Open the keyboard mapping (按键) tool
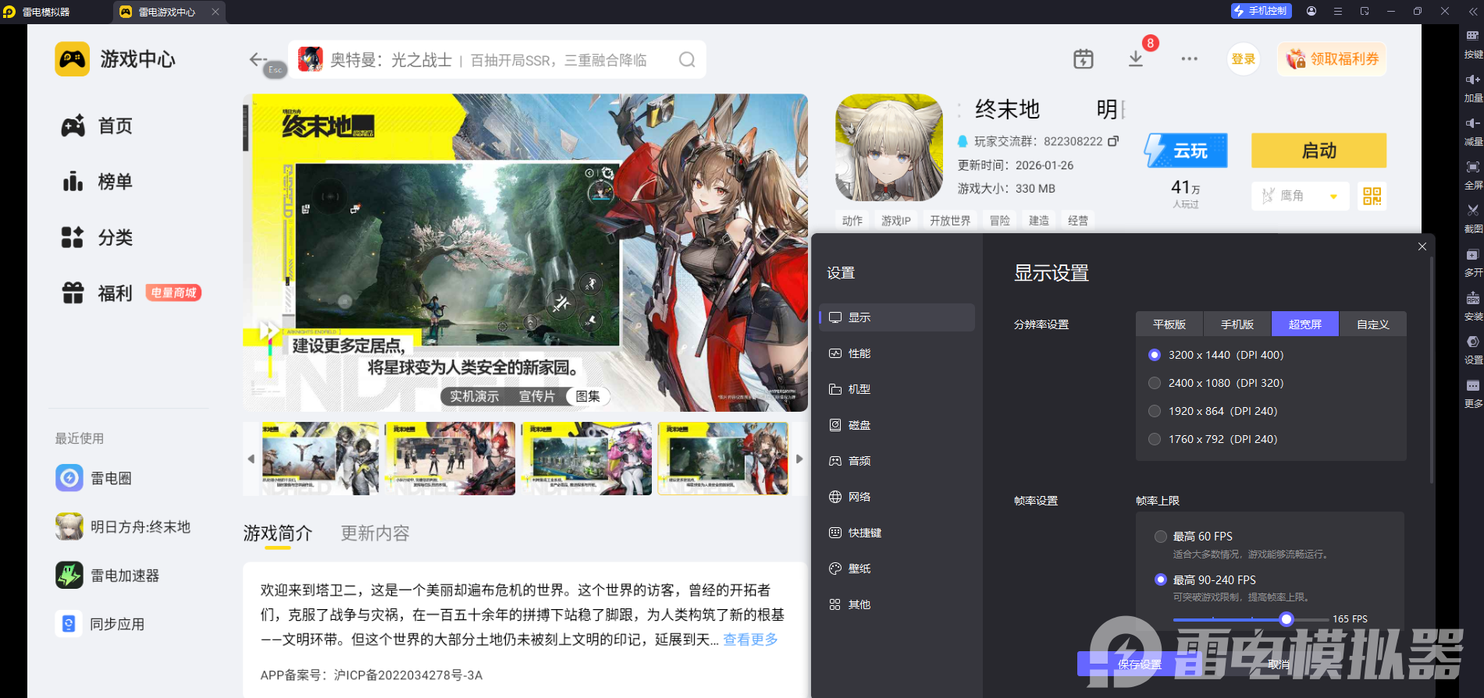 click(1472, 36)
